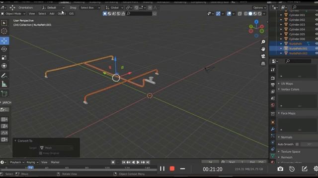Jump to the timeline end frame
The width and height of the screenshot is (318, 178).
pos(148,162)
